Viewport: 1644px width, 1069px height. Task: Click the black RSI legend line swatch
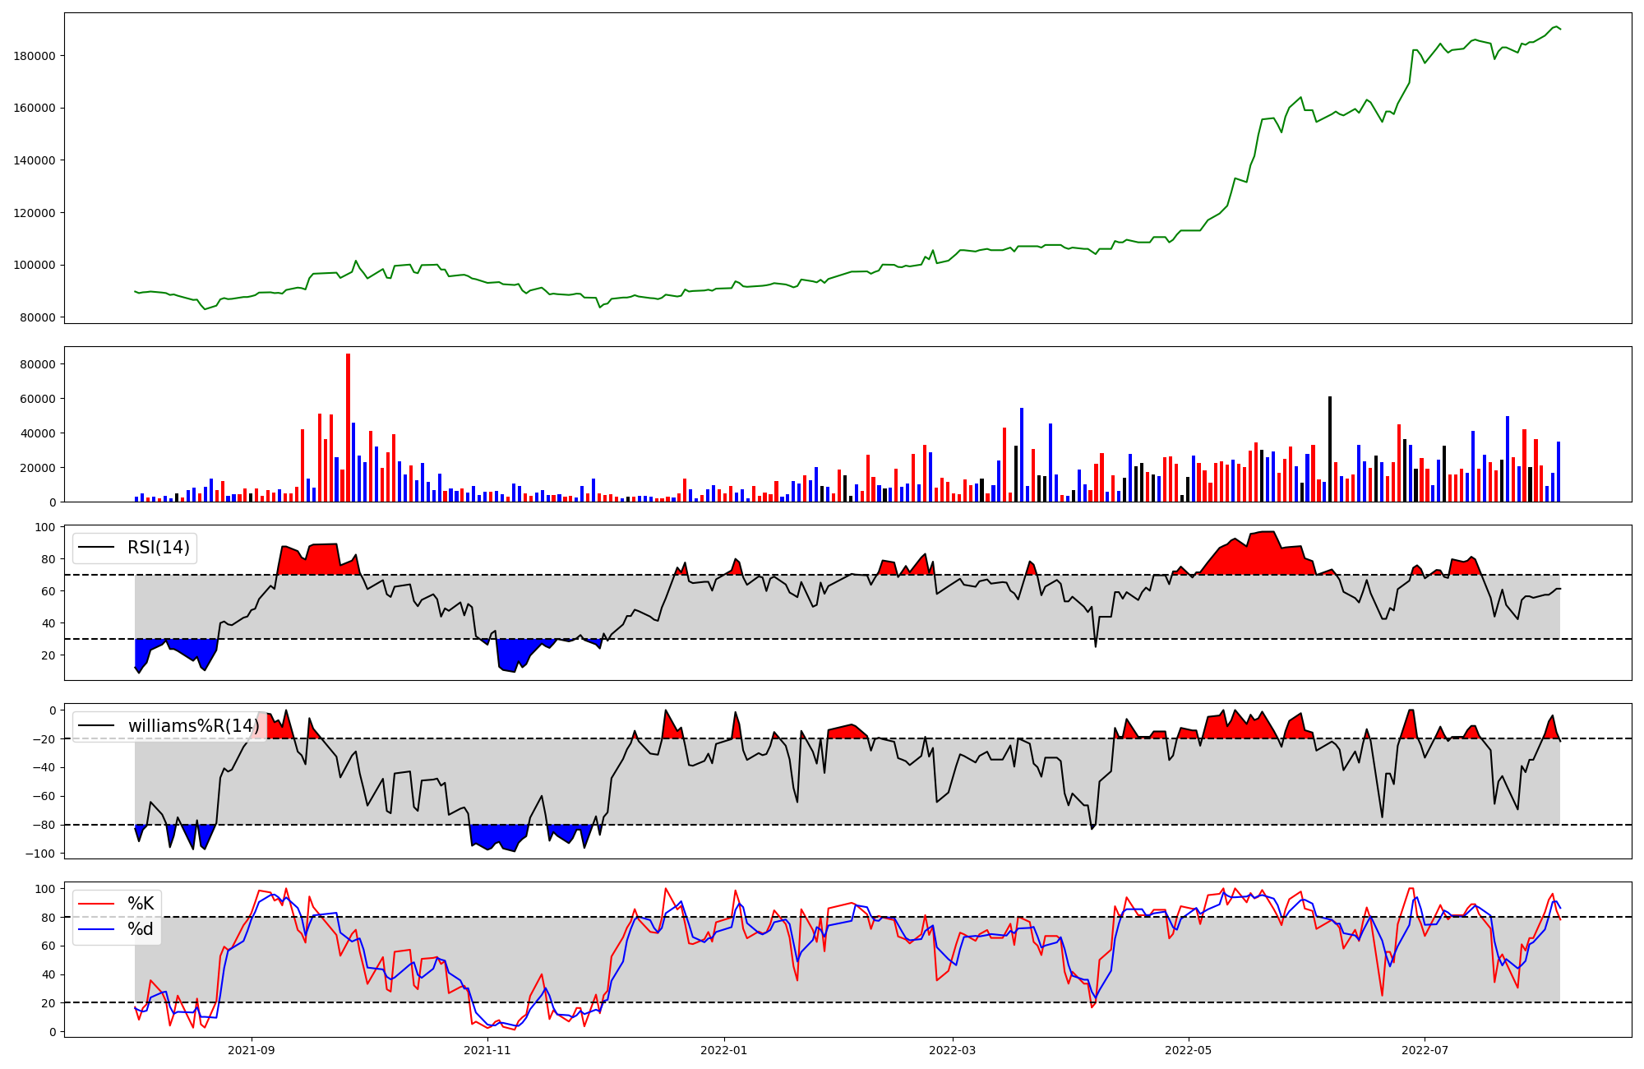95,548
